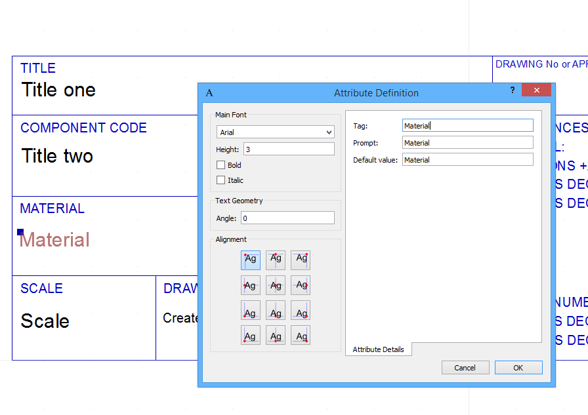Enable the Italic checkbox
Viewport: 588px width, 415px height.
(221, 180)
